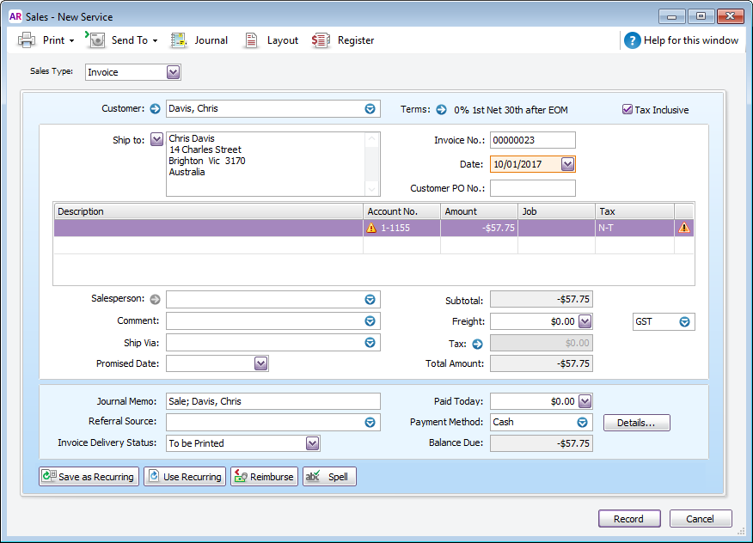The width and height of the screenshot is (753, 543).
Task: Click the Print toolbar icon
Action: point(28,40)
